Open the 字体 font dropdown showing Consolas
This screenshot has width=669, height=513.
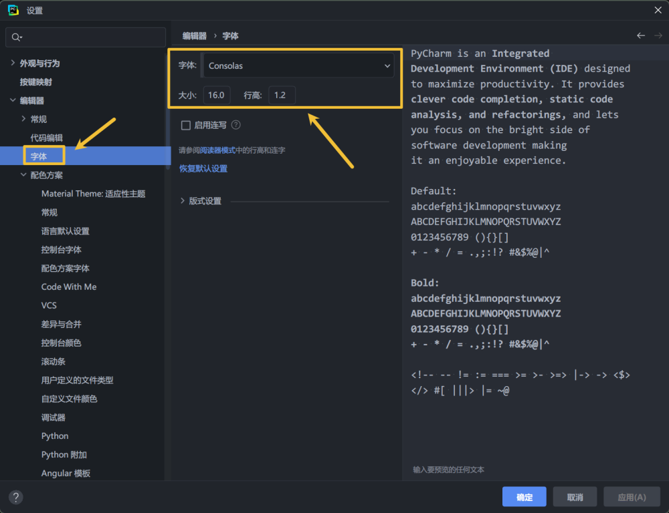298,65
